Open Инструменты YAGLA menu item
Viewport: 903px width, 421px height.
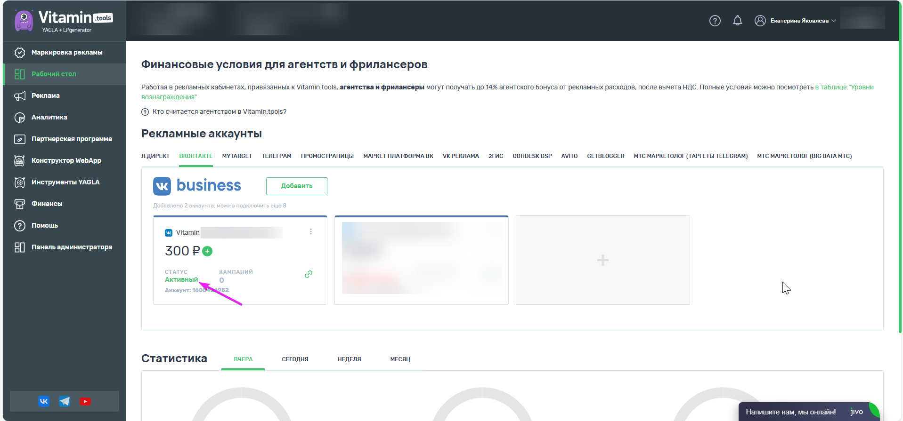[65, 182]
